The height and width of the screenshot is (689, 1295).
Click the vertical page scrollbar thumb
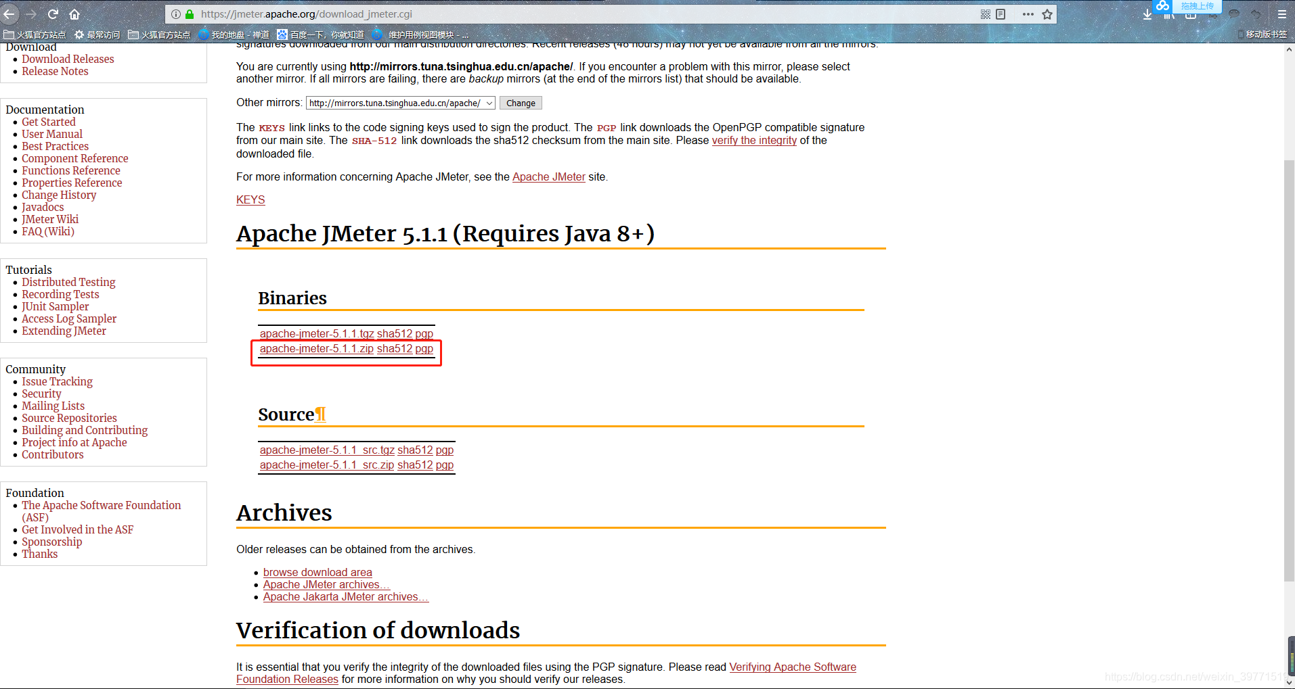coord(1289,371)
